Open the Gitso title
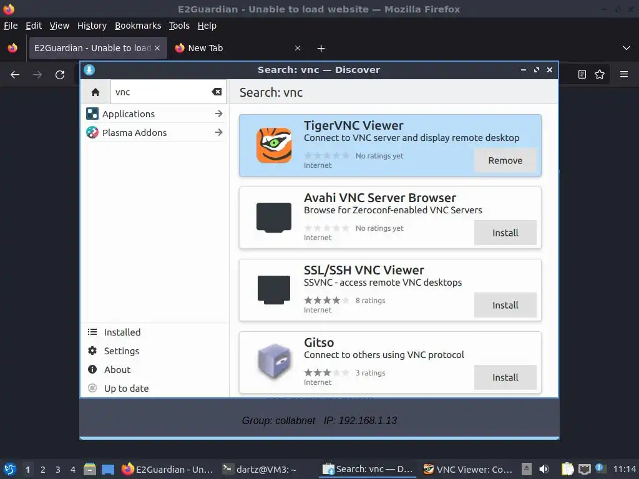The height and width of the screenshot is (479, 639). (x=319, y=342)
